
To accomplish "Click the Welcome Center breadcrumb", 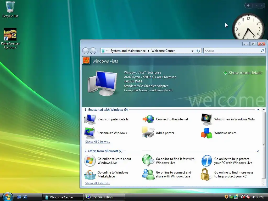I will tap(163, 51).
